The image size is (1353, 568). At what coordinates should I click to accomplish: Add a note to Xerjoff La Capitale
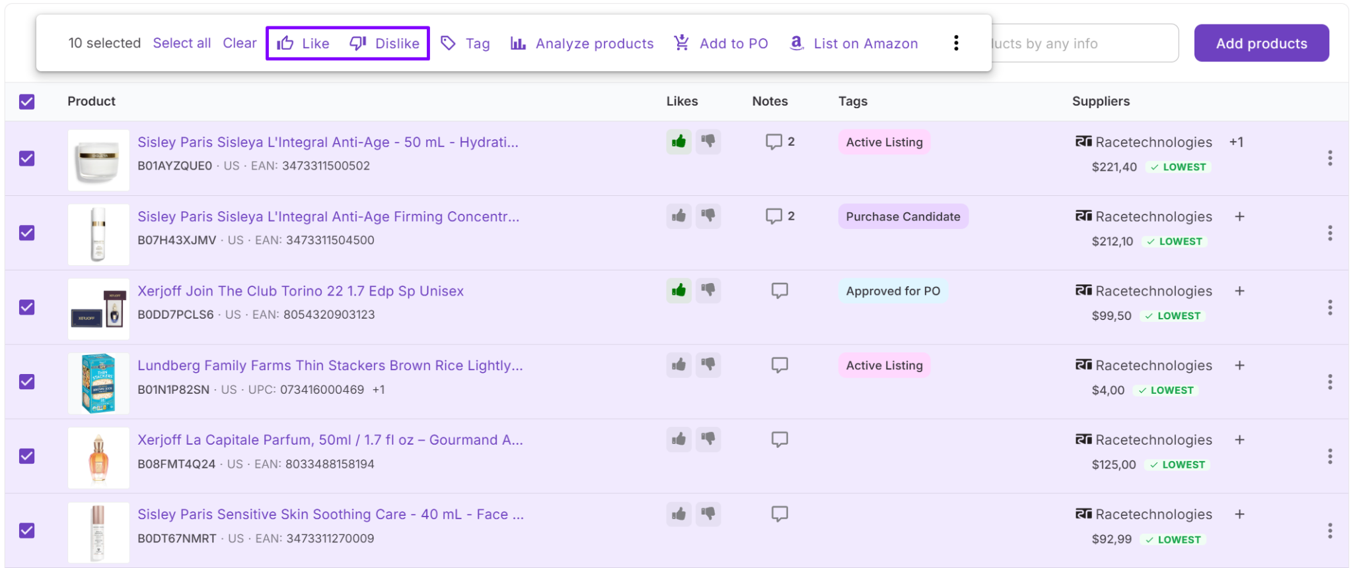[780, 440]
